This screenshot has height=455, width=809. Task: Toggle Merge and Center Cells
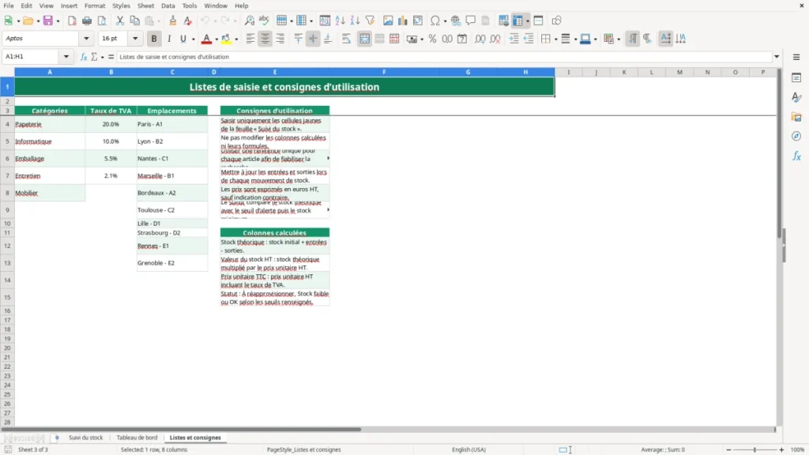(x=364, y=39)
